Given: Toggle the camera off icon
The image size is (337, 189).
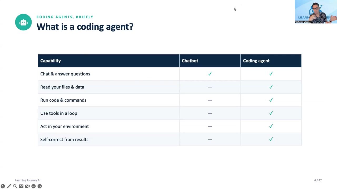Looking at the screenshot, I should 27,186.
